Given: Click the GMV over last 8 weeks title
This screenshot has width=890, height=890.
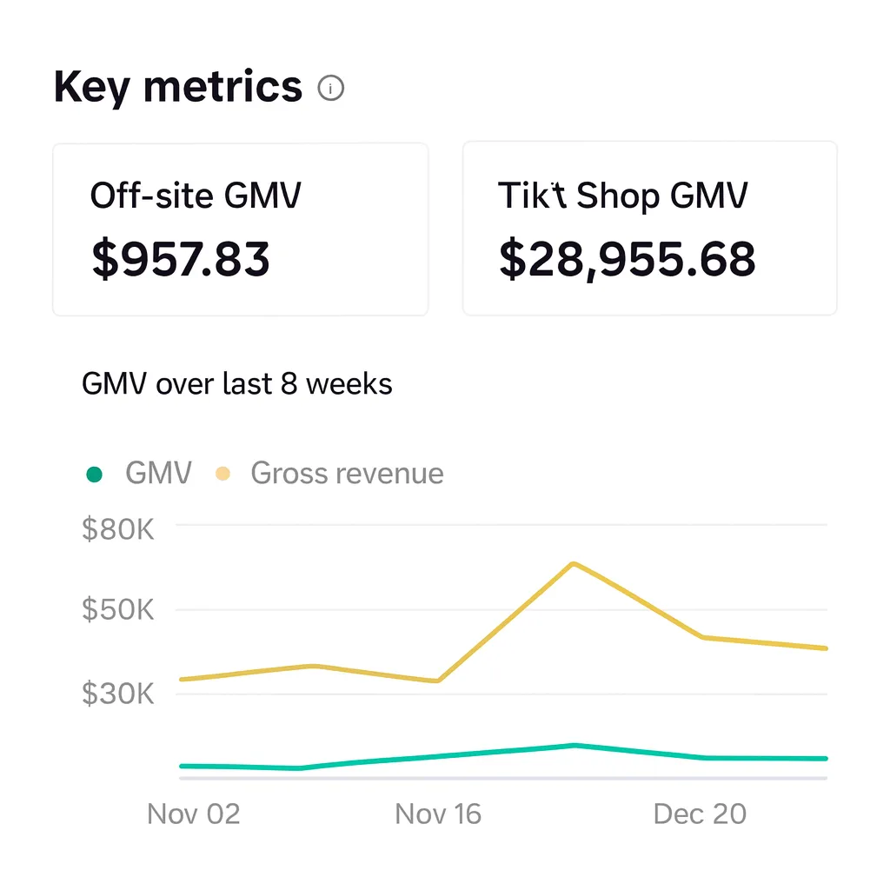Looking at the screenshot, I should [236, 383].
